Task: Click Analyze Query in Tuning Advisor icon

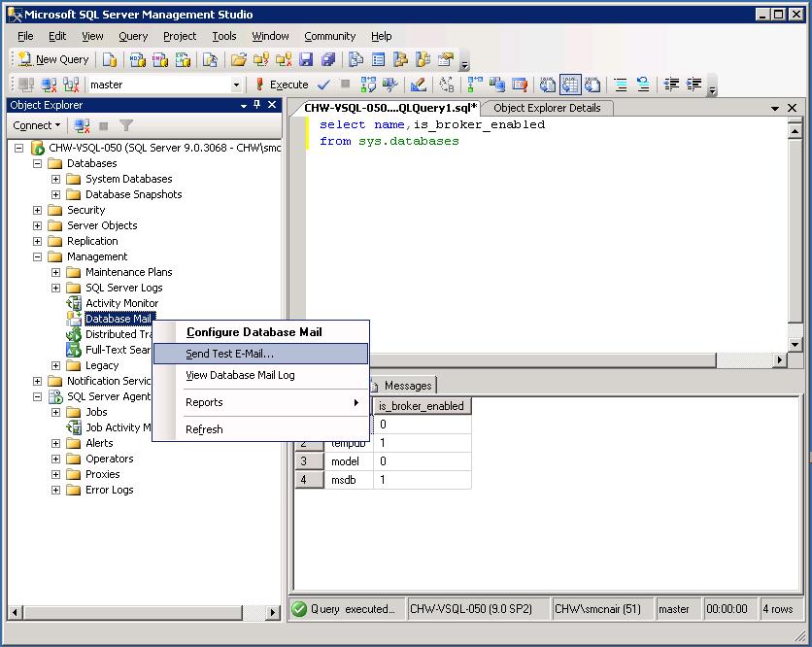Action: pos(389,85)
